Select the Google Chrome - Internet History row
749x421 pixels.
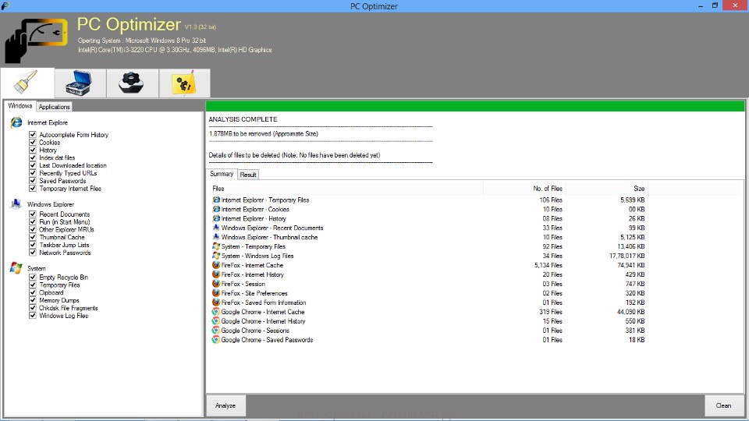(428, 321)
